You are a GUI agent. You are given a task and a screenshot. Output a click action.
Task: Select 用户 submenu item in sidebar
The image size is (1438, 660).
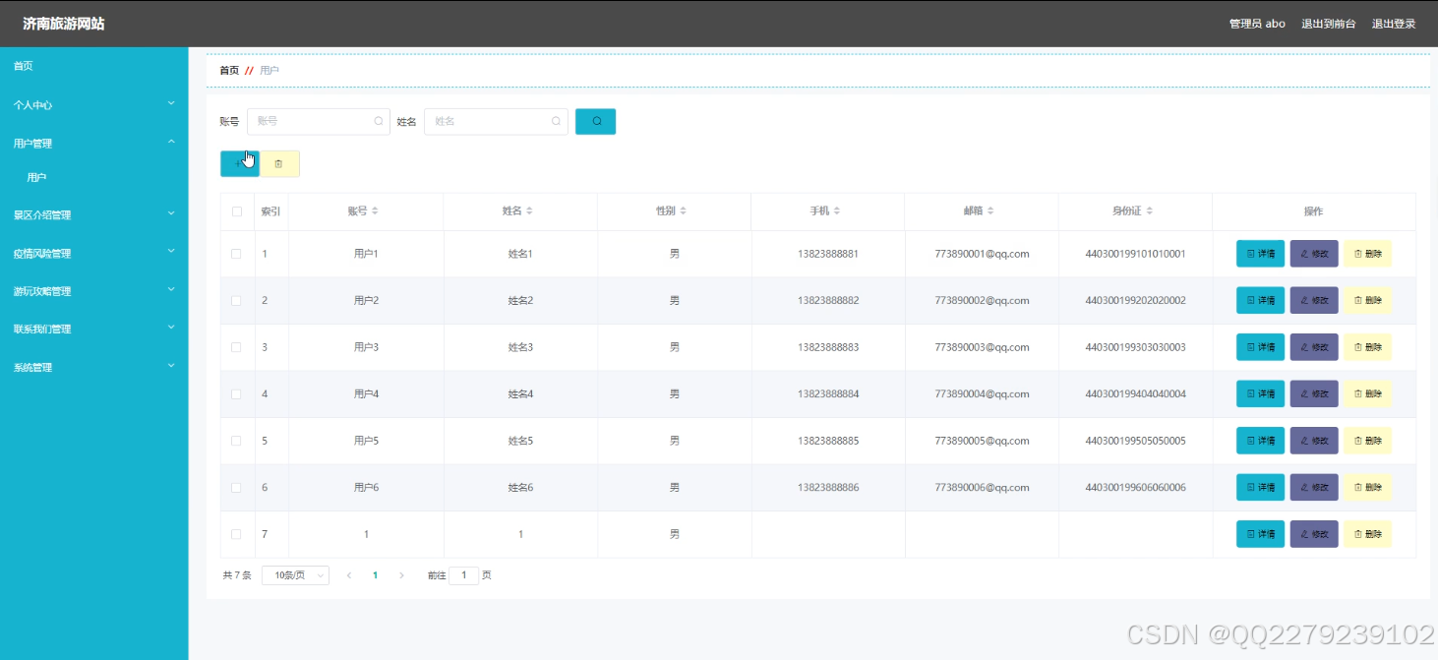point(36,178)
